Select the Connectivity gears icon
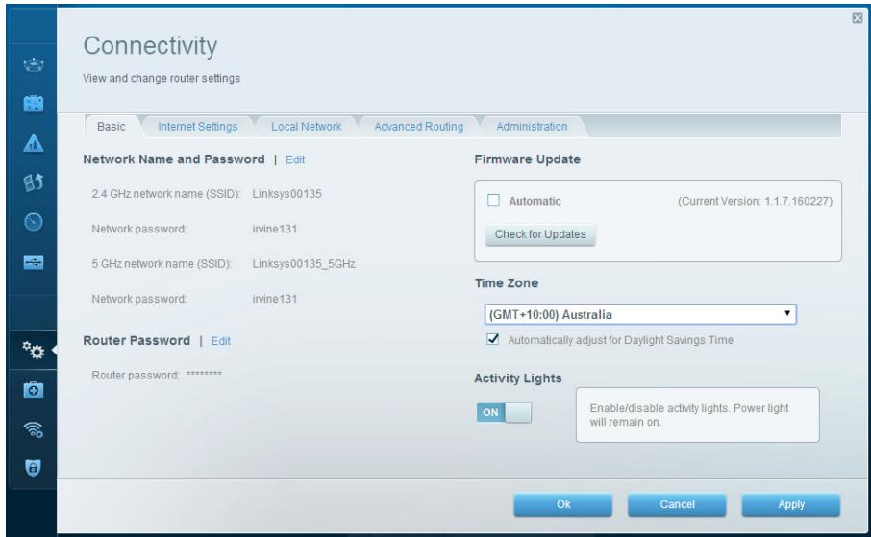Screen dimensions: 871x537 click(34, 351)
